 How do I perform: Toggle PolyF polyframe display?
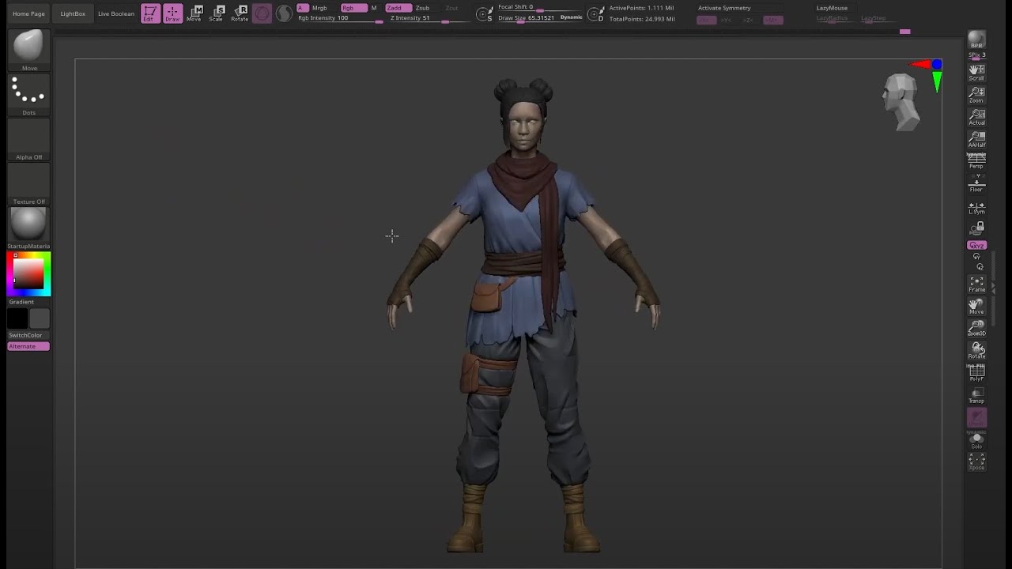tap(976, 374)
